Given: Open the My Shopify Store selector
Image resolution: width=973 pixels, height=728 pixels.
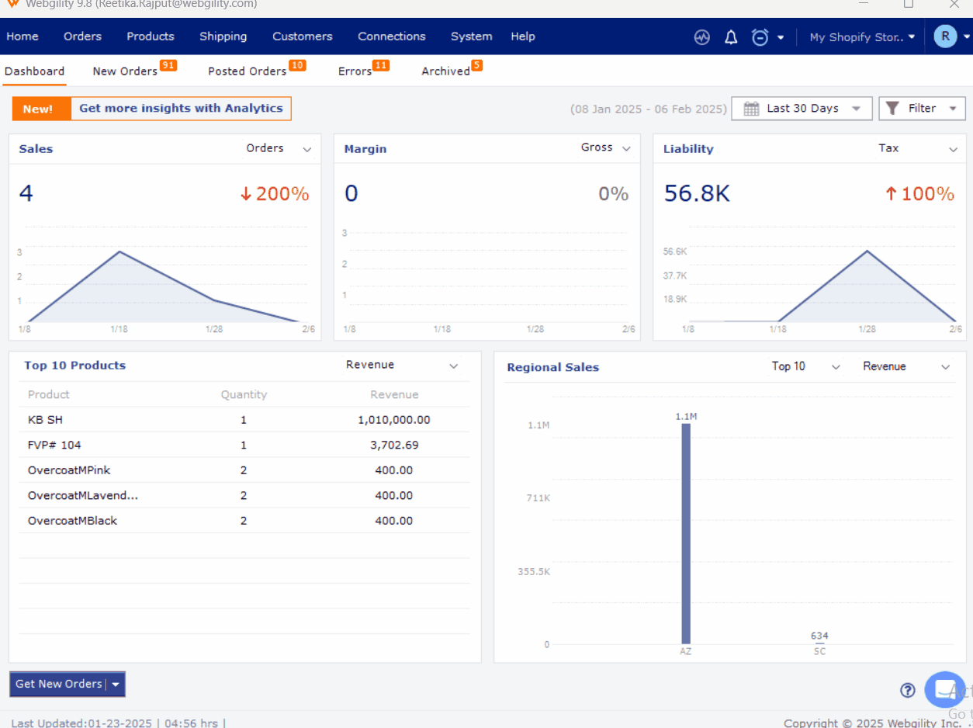Looking at the screenshot, I should coord(862,37).
